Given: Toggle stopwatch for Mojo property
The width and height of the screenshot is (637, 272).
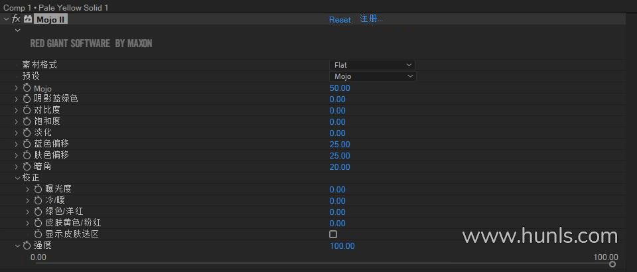Looking at the screenshot, I should (x=27, y=88).
